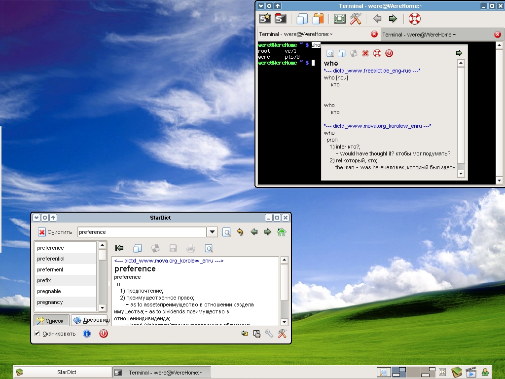Click the green home icon in StarDict
The width and height of the screenshot is (505, 379).
tap(282, 232)
